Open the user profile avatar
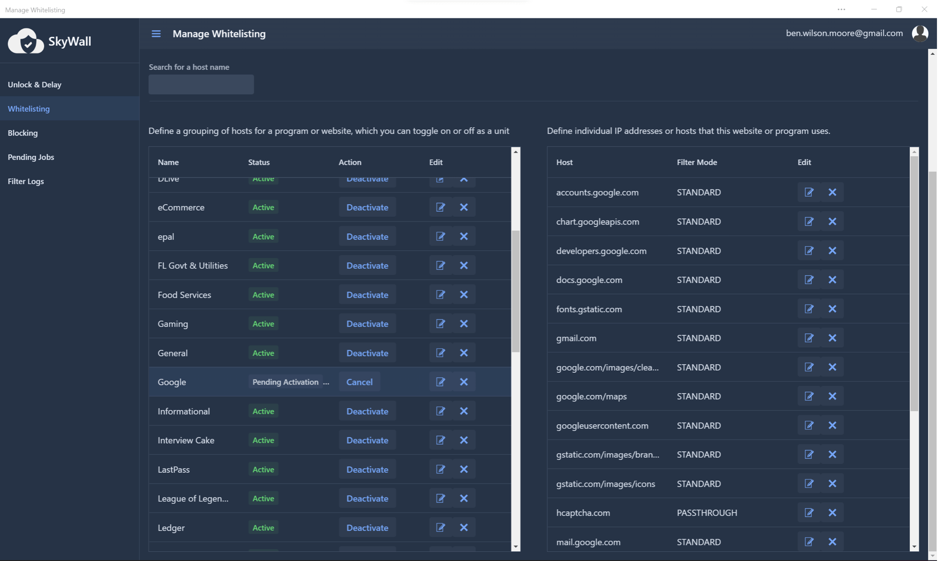Viewport: 938px width, 561px height. (920, 33)
